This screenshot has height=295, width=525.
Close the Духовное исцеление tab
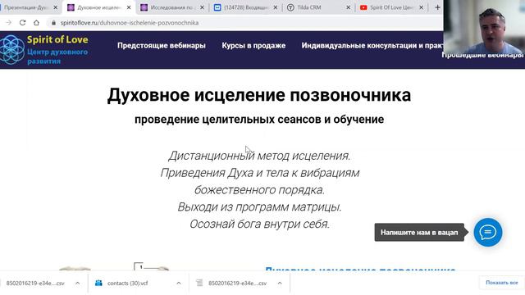coord(129,7)
